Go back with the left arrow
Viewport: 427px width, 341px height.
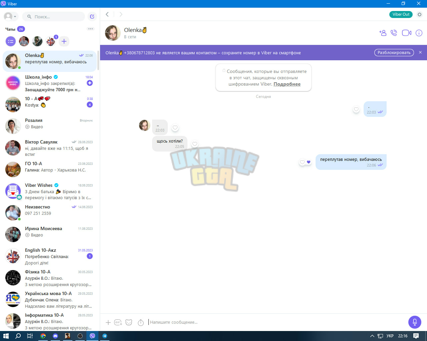click(x=107, y=14)
